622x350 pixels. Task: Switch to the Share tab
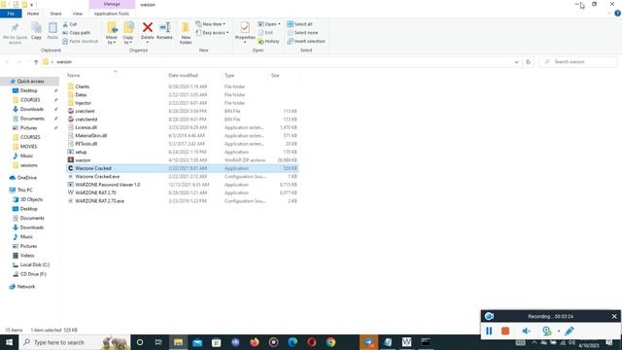[55, 14]
